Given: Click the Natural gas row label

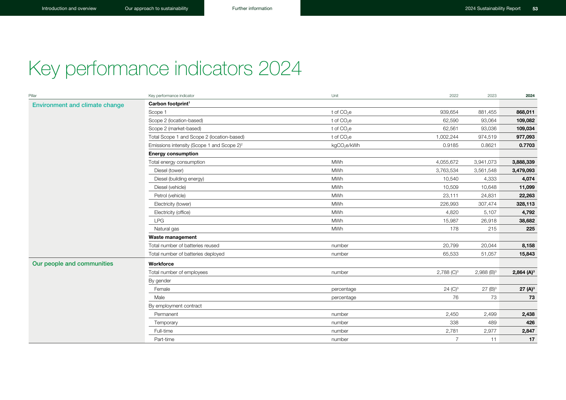Looking at the screenshot, I should click(x=167, y=229).
